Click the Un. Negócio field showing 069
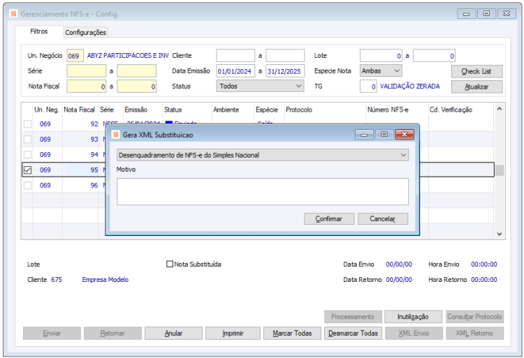The height and width of the screenshot is (358, 524). 75,56
